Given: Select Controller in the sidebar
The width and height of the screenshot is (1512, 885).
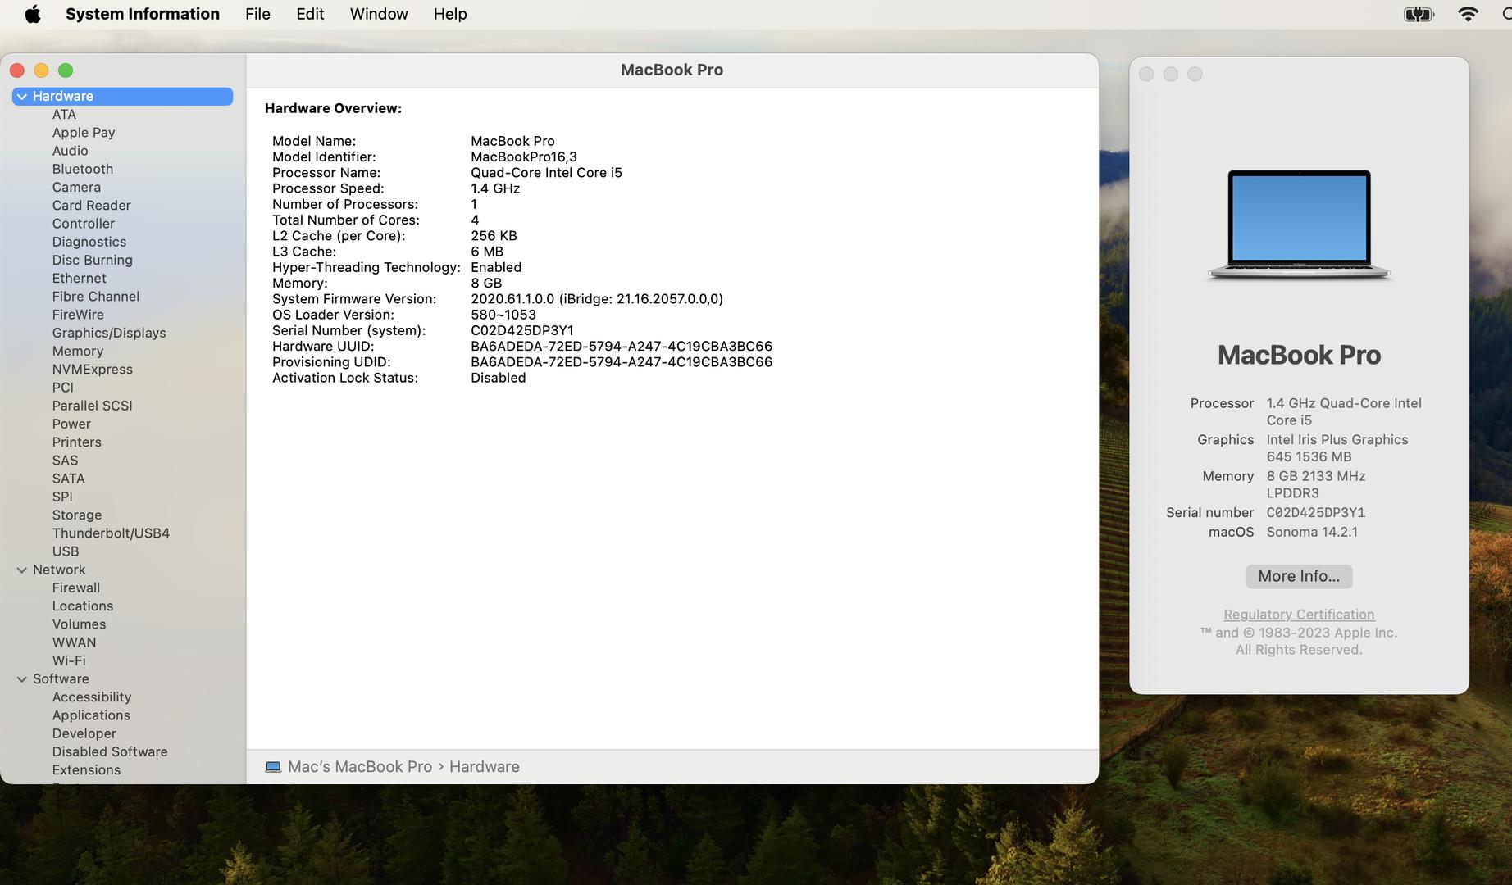Looking at the screenshot, I should click(84, 224).
